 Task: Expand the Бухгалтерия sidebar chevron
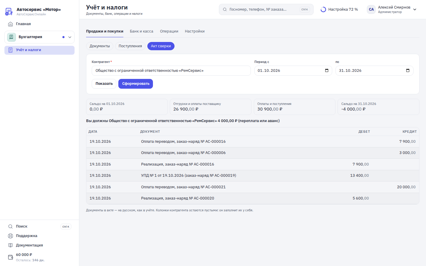coord(70,37)
